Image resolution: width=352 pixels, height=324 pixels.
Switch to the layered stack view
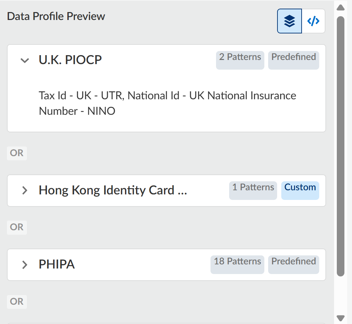[x=290, y=21]
